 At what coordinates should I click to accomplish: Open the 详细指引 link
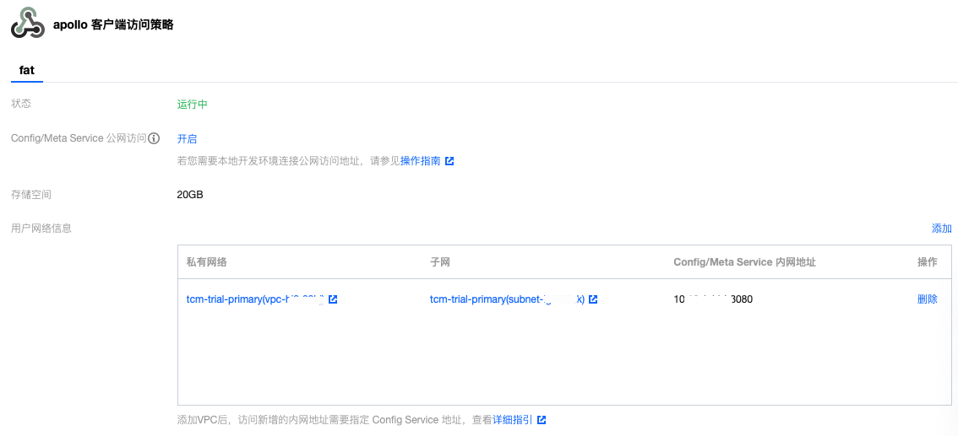coord(513,420)
